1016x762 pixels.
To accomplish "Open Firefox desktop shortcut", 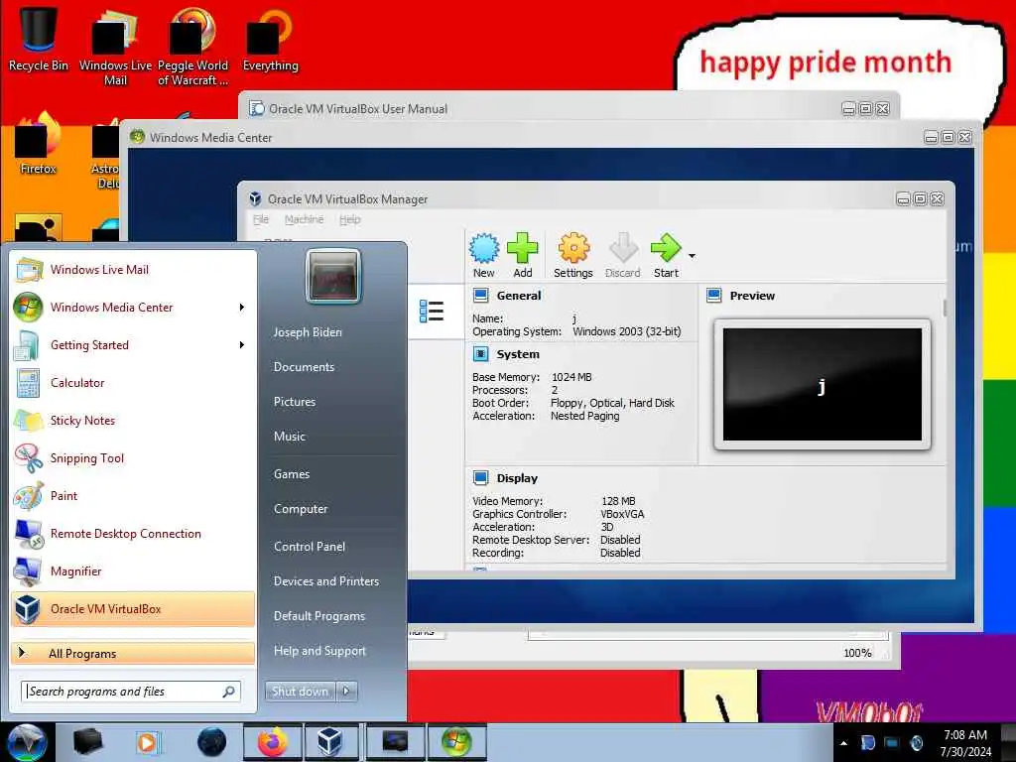I will 38,145.
